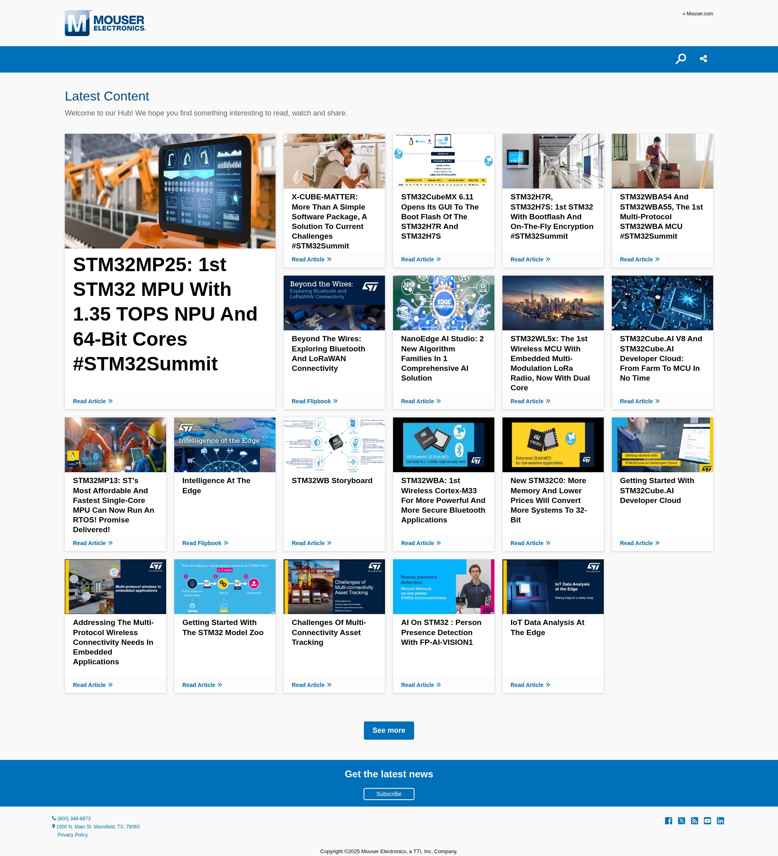
Task: Open Intelligence at the Edge cover thumbnail
Action: tap(224, 445)
